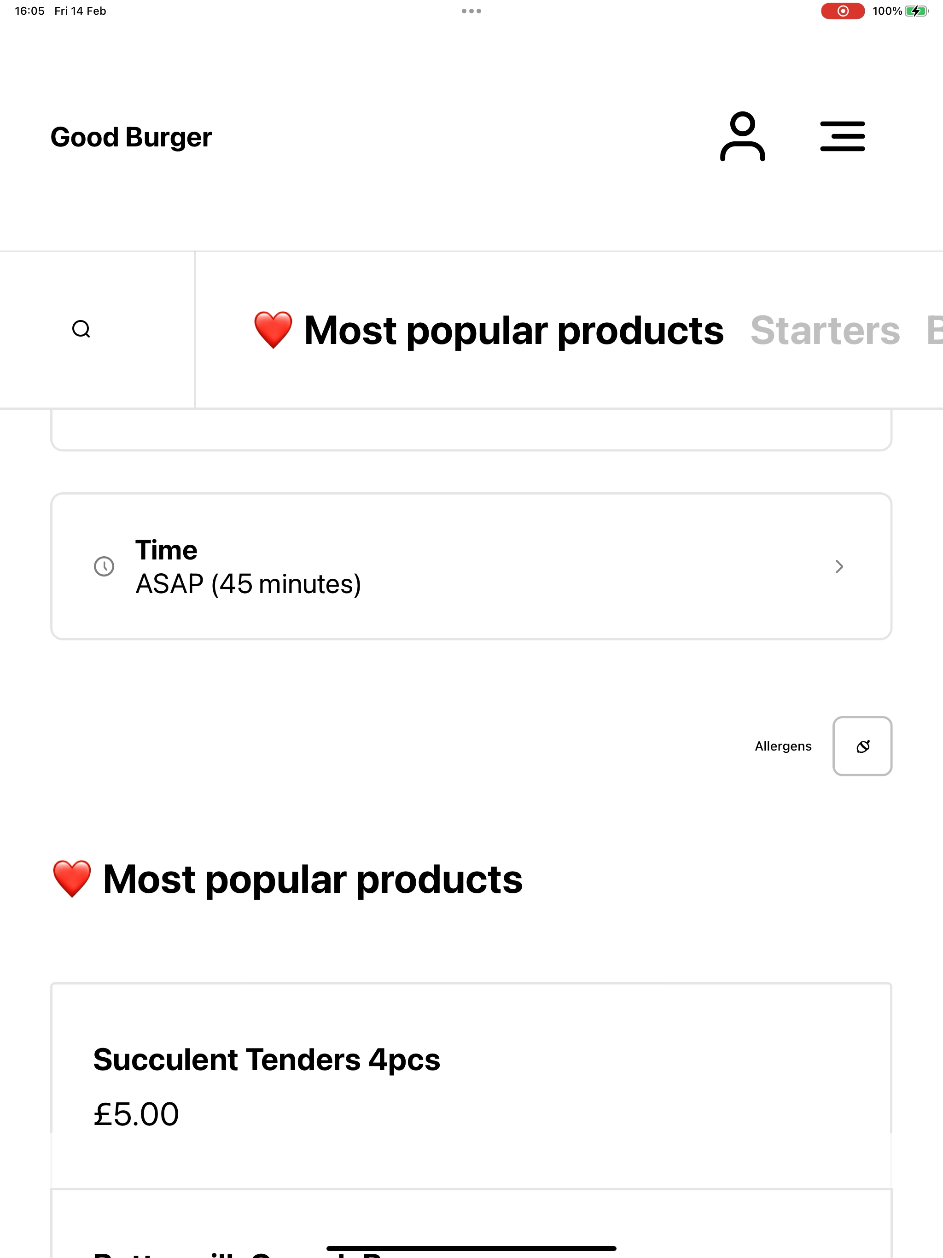
Task: Tap the search magnifier icon
Action: pyautogui.click(x=81, y=329)
